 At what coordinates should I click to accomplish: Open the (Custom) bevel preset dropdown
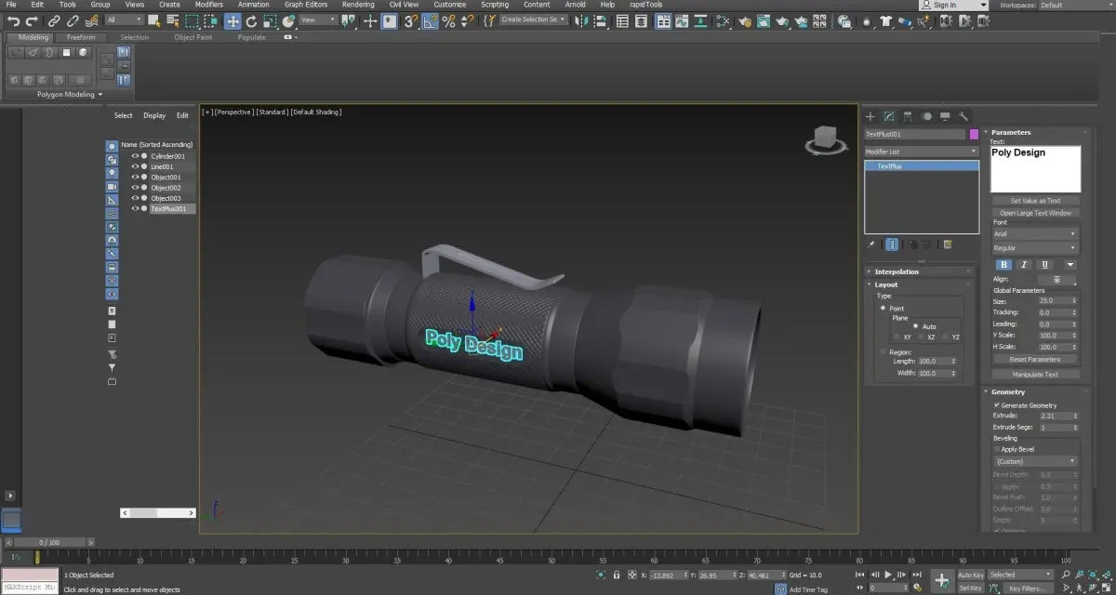pos(1034,461)
